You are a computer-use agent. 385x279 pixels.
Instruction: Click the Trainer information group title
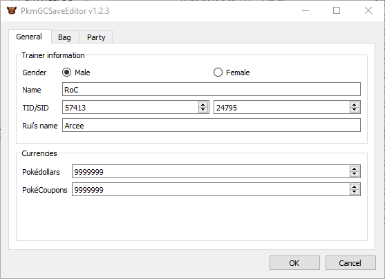[53, 55]
